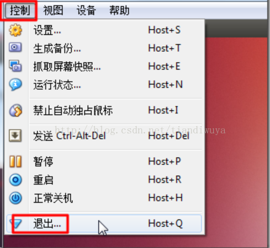Click the screenshot icon for 抓取屏幕快照
Image resolution: width=270 pixels, height=248 pixels.
pos(15,66)
